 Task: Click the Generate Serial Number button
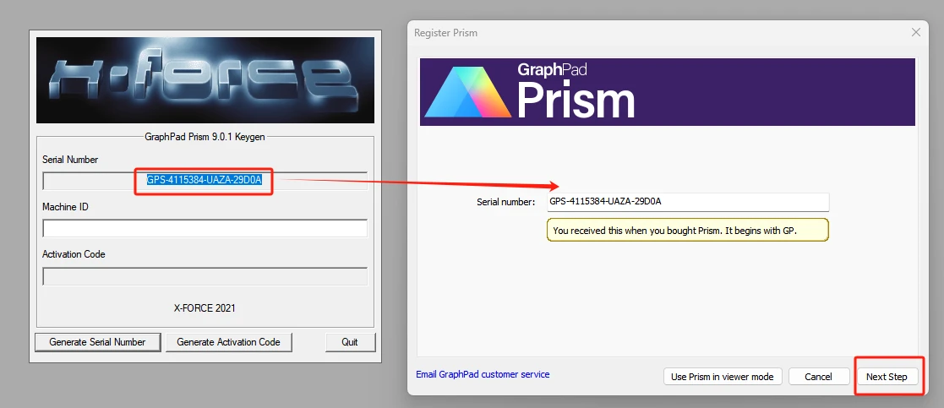pyautogui.click(x=97, y=342)
